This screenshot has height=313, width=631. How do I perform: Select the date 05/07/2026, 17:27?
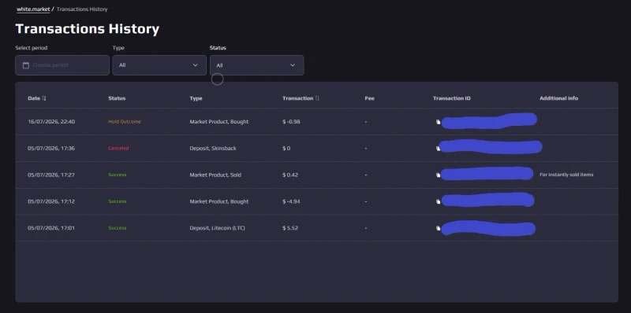pyautogui.click(x=51, y=175)
